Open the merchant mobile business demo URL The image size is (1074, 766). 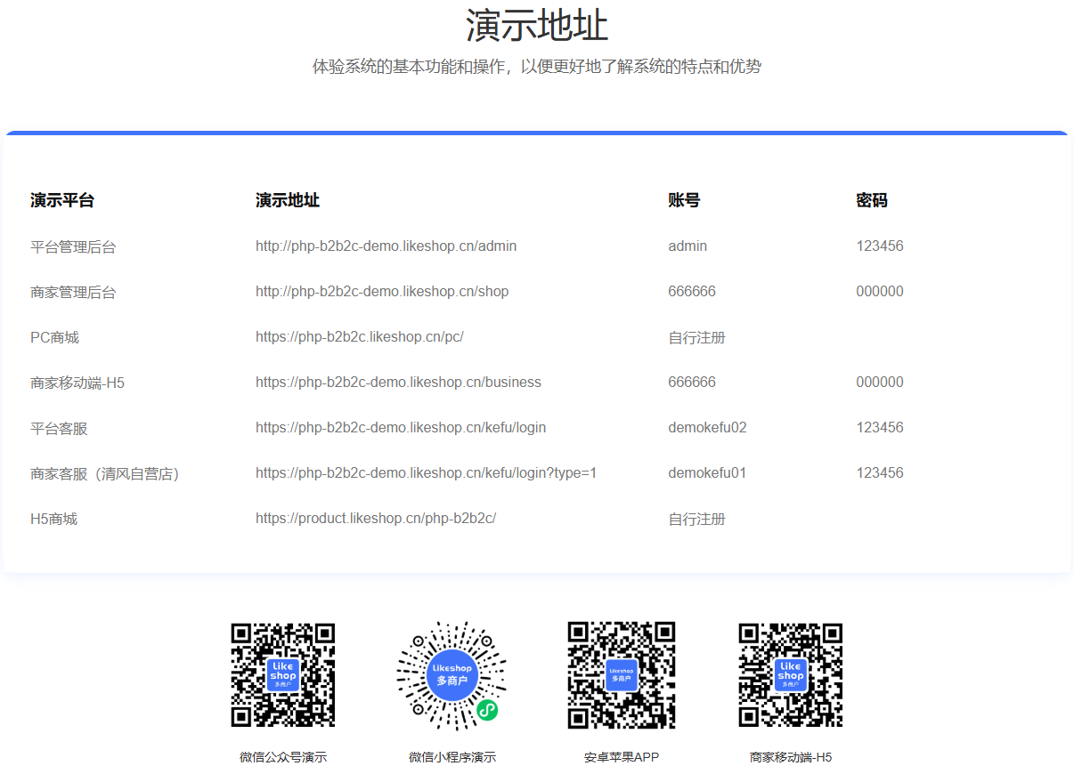point(398,383)
